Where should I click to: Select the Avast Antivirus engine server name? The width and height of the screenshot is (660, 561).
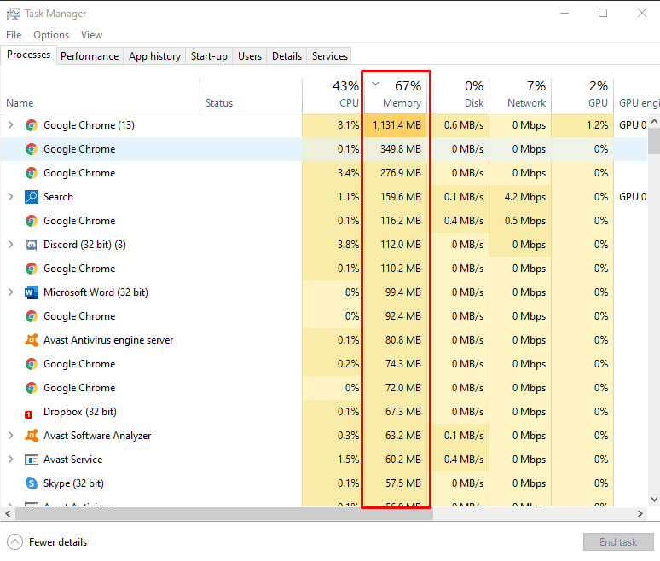108,340
